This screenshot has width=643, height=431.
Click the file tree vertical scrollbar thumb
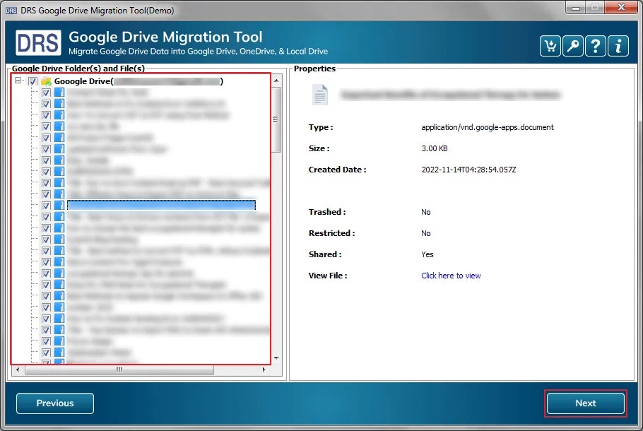276,119
